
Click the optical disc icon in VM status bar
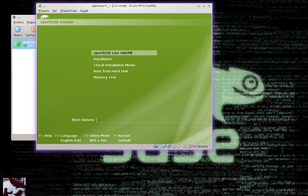160,147
